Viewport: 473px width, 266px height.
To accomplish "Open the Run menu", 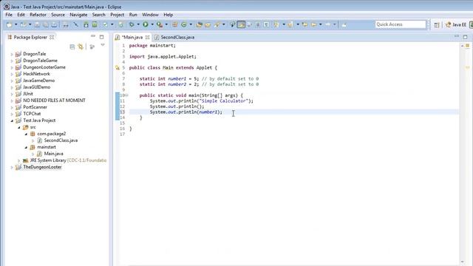I will [x=133, y=15].
